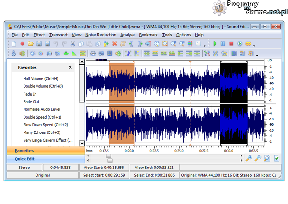Open the playback toolbar overflow dropdown arrow
The height and width of the screenshot is (204, 288).
(254, 45)
